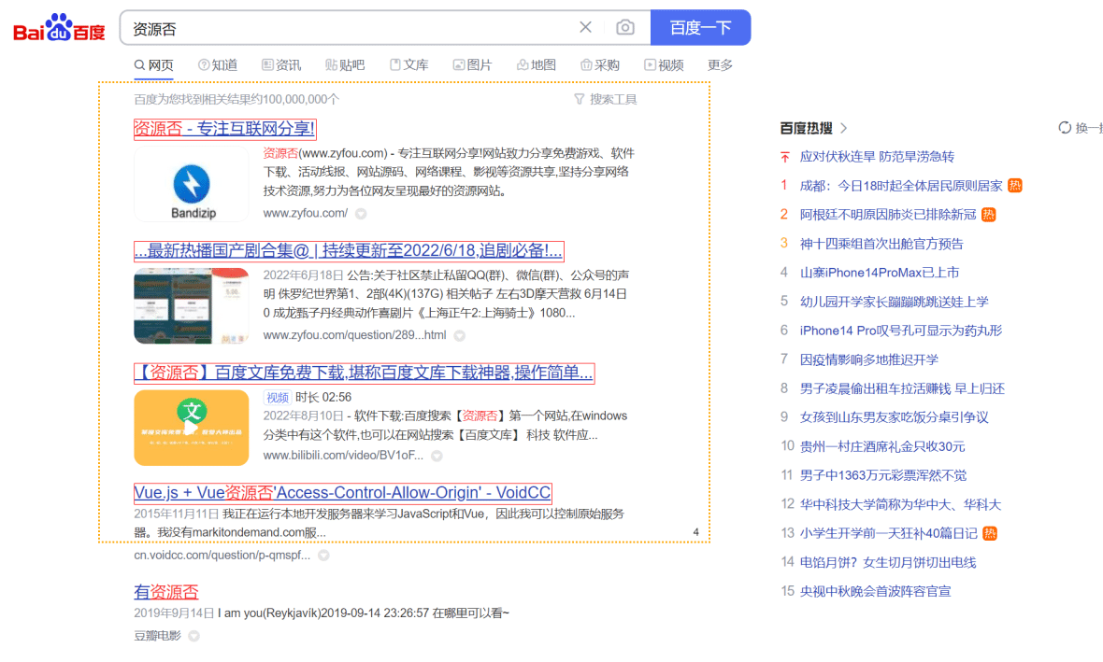The height and width of the screenshot is (662, 1103).
Task: Click chevron next to 百度热搜
Action: tap(843, 128)
